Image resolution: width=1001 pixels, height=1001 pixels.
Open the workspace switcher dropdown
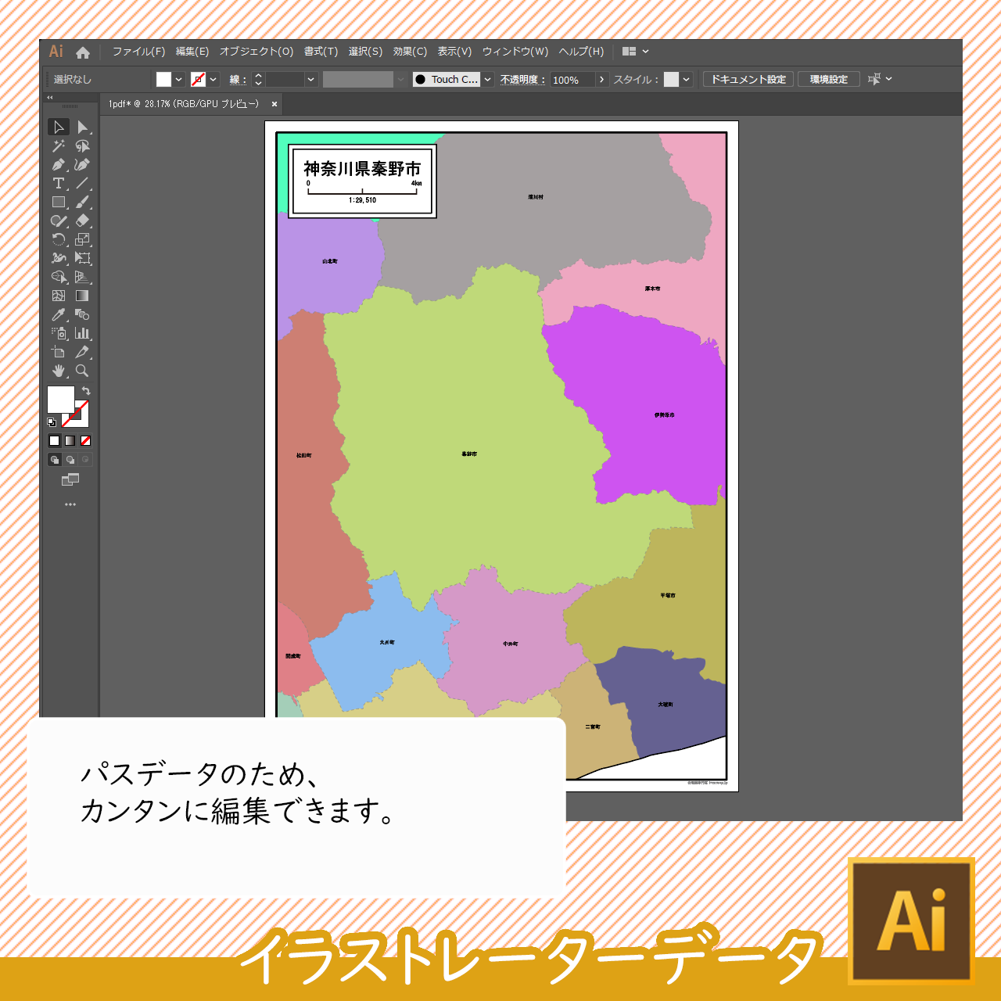click(636, 52)
